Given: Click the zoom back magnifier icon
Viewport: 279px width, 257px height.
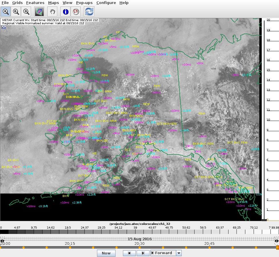Looking at the screenshot, I should [x=16, y=12].
